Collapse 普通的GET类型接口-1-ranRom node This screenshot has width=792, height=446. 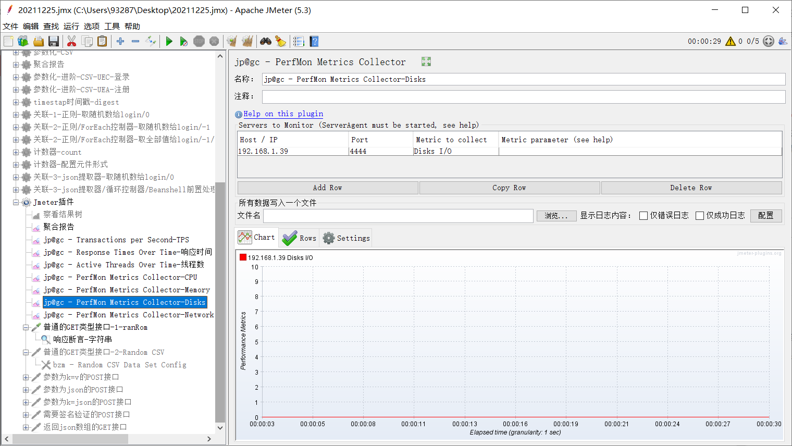pos(26,327)
